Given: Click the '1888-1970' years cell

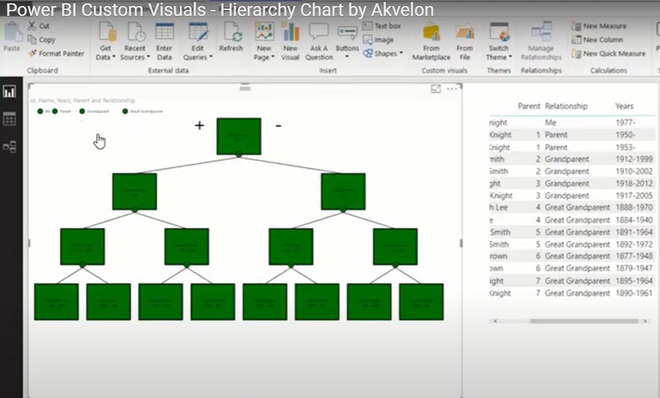Looking at the screenshot, I should (x=634, y=207).
